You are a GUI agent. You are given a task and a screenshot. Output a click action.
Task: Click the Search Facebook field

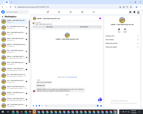tap(17, 12)
